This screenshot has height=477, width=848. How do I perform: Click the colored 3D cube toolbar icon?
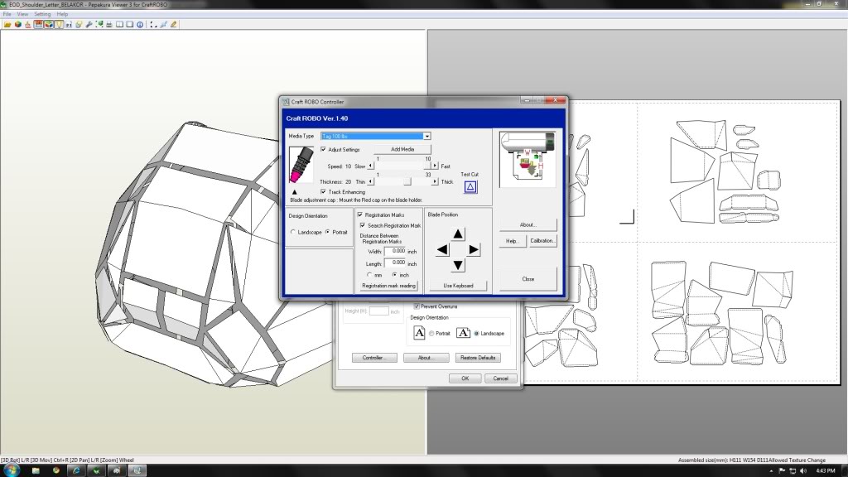18,24
